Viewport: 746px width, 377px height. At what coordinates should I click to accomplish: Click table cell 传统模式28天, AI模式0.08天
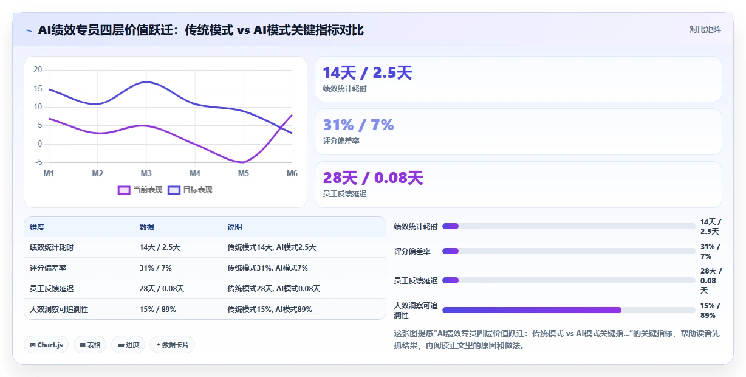pyautogui.click(x=274, y=289)
